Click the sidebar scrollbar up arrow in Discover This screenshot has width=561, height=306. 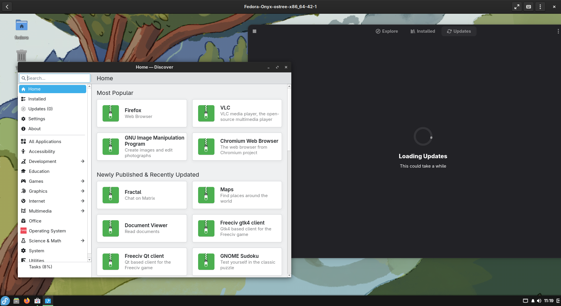click(x=89, y=86)
